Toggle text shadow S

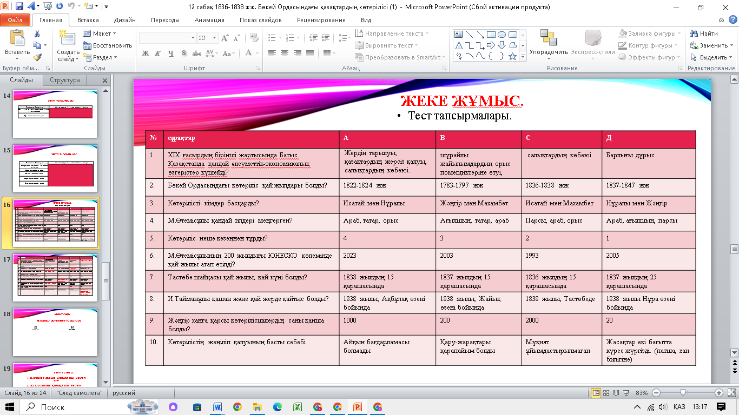pyautogui.click(x=184, y=53)
